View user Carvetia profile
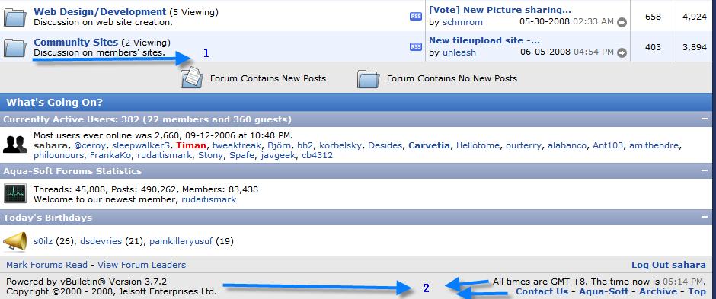Image resolution: width=716 pixels, height=299 pixels. point(430,145)
